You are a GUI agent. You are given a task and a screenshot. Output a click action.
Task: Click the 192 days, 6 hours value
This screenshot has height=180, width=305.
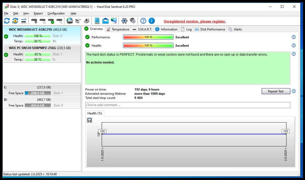tap(147, 89)
